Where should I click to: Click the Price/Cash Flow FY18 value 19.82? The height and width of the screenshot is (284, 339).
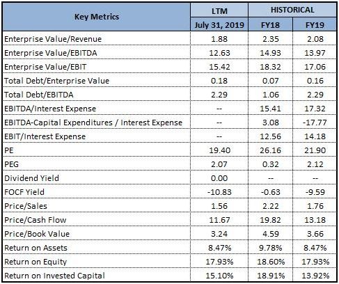click(x=270, y=220)
